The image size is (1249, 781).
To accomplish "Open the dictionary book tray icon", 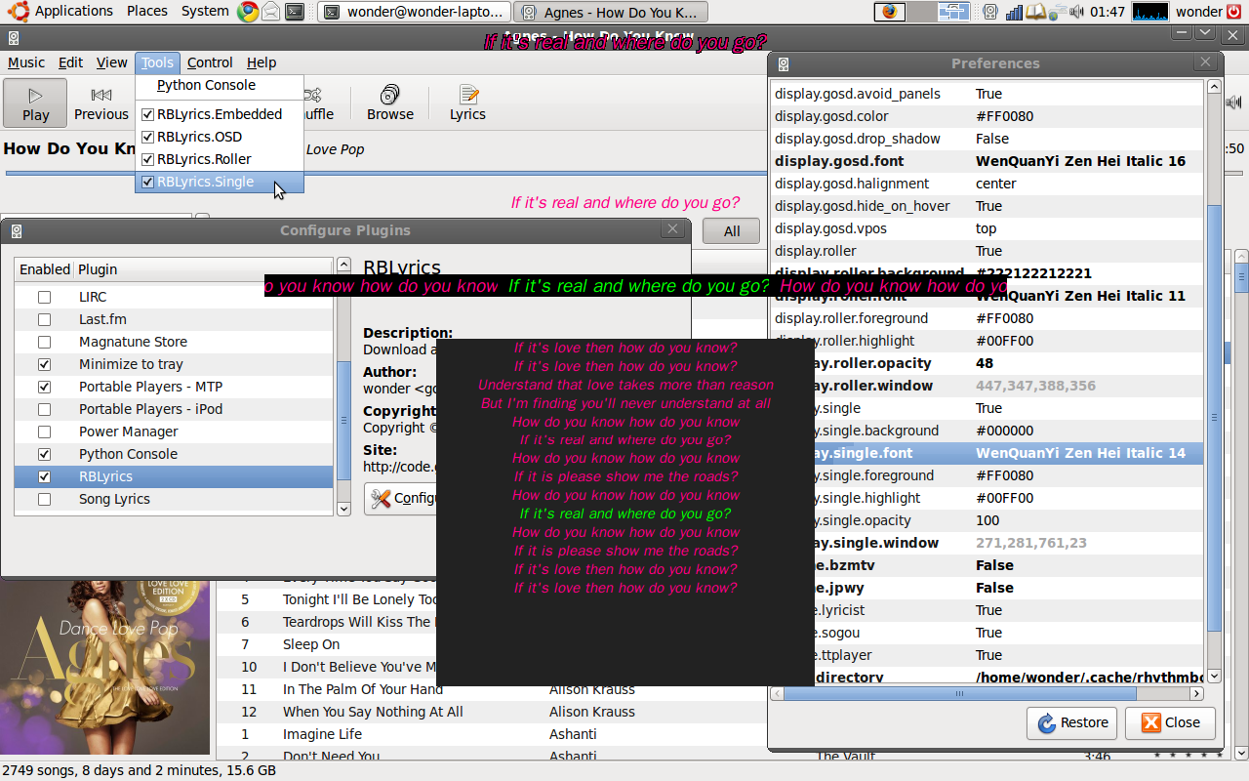I will coord(1036,12).
